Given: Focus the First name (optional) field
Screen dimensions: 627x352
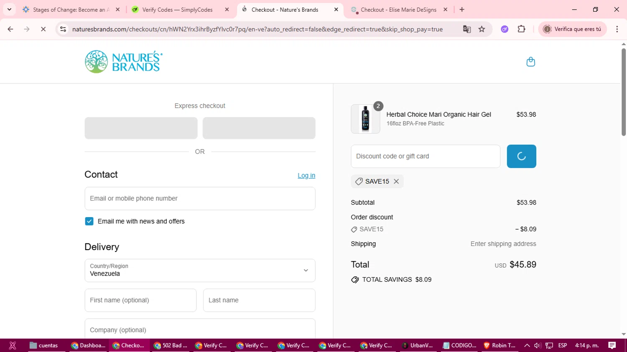Looking at the screenshot, I should 140,300.
